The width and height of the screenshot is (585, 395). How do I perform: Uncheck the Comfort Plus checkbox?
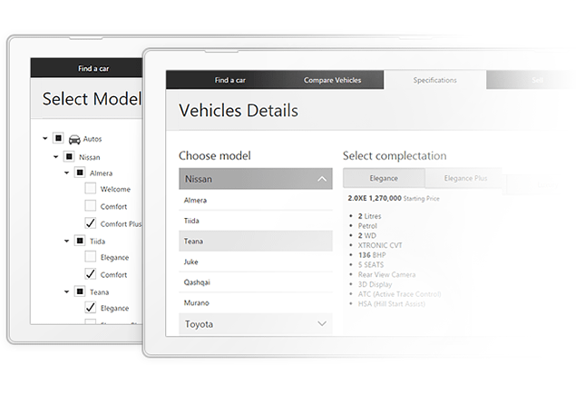point(91,223)
